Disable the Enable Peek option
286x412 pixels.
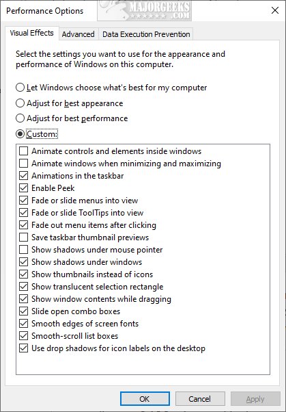tap(24, 188)
